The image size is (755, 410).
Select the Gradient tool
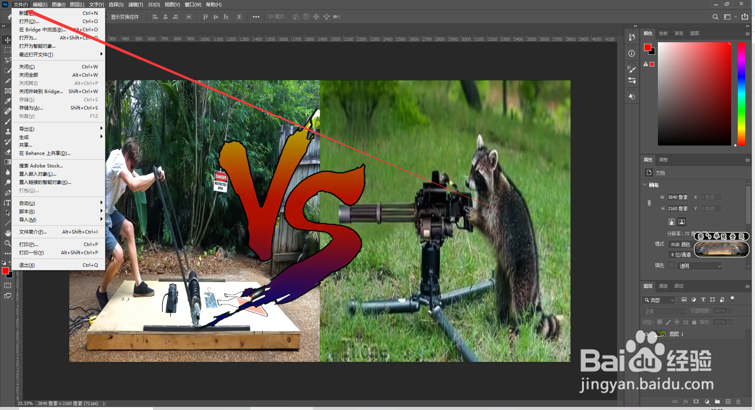(x=7, y=162)
